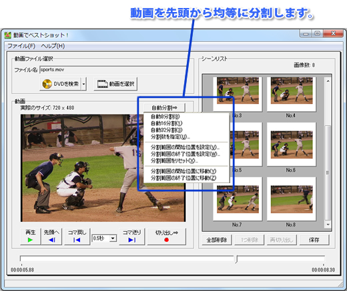Click the 再生 play button

point(31,236)
